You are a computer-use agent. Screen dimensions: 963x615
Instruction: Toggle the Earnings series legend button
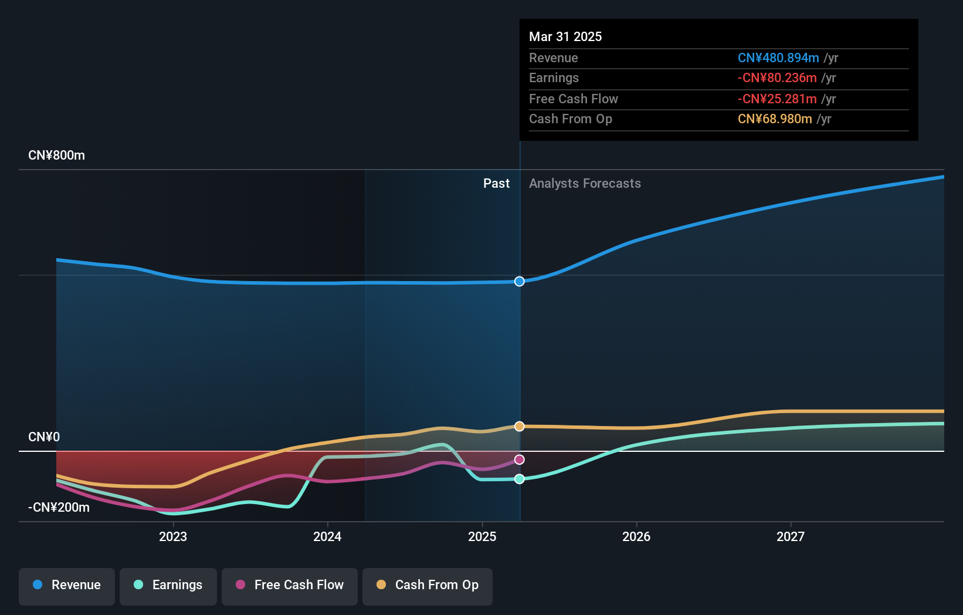(x=168, y=586)
